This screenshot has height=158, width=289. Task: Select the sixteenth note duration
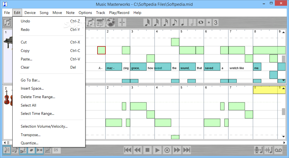click(165, 22)
